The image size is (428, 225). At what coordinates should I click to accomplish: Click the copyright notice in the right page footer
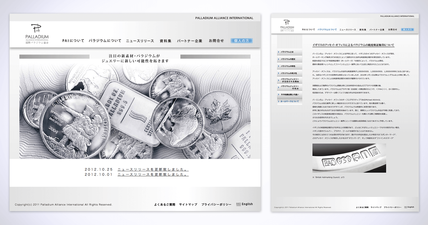303,207
